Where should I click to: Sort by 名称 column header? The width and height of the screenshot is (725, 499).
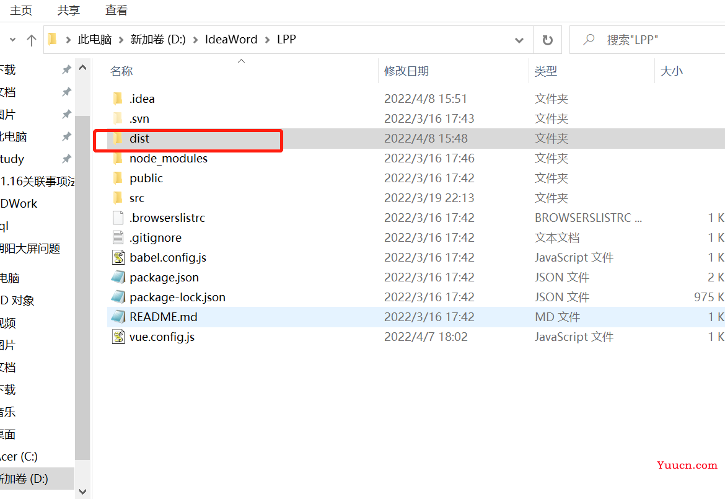(121, 71)
